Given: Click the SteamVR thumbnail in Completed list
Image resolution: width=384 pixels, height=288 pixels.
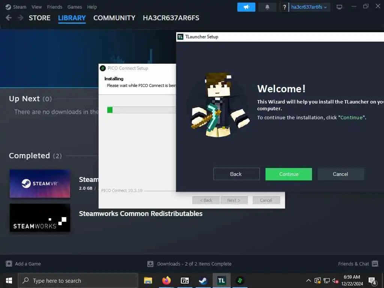Looking at the screenshot, I should pos(40,183).
